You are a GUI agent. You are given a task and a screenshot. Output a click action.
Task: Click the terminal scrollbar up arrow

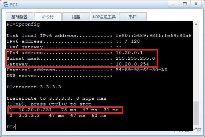(196, 24)
